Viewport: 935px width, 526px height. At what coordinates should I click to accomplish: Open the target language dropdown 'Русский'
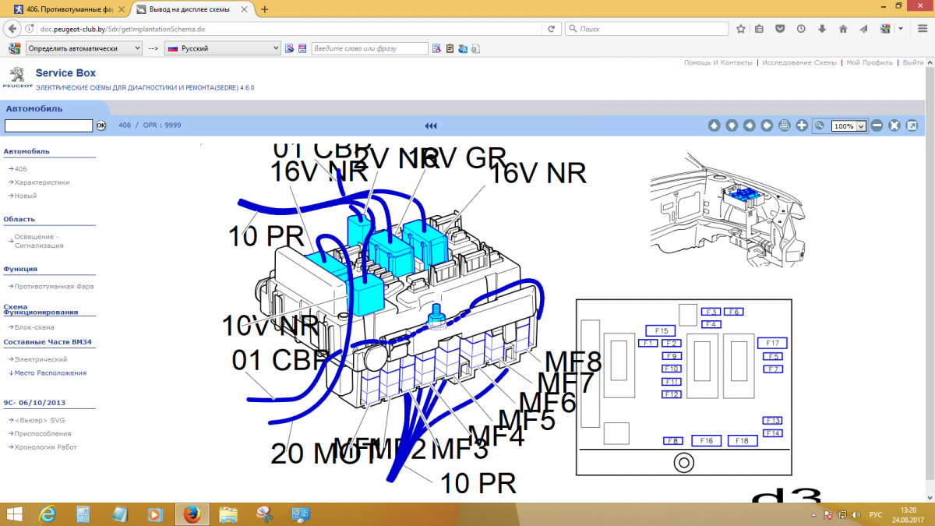(x=222, y=48)
